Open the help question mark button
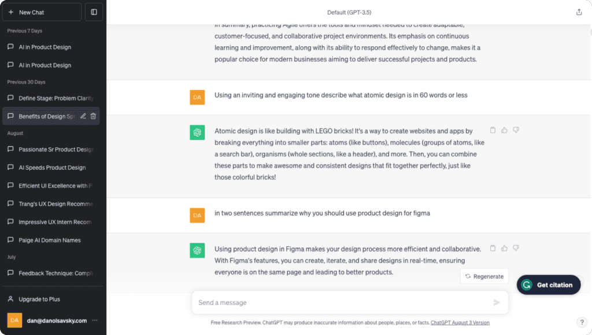This screenshot has width=592, height=335. point(582,322)
